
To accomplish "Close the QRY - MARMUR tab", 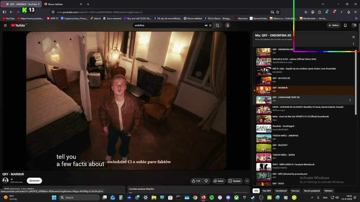I will [x=39, y=4].
